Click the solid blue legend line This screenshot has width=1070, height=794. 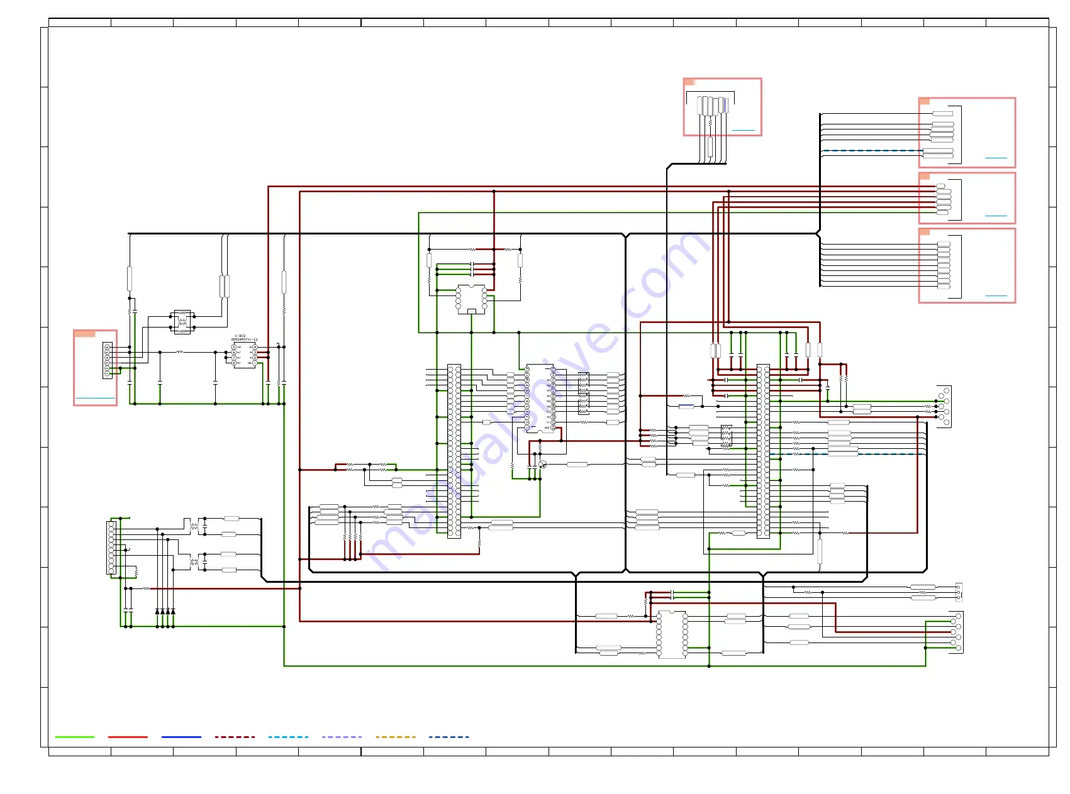(181, 737)
